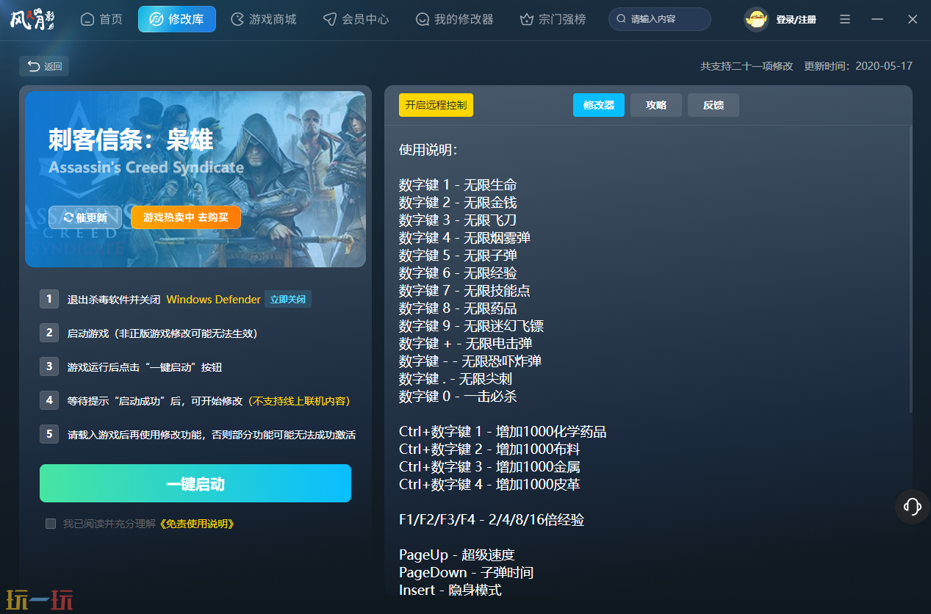Click 数字键 4 - 无限烟雾弹 line

(464, 238)
